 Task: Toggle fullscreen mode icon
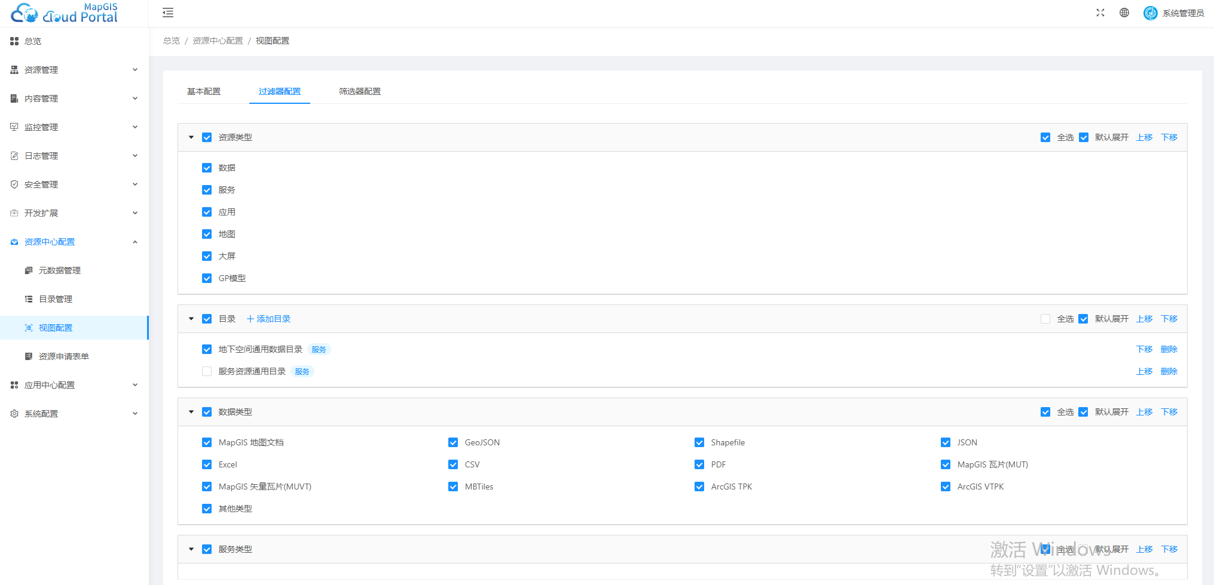coord(1100,13)
